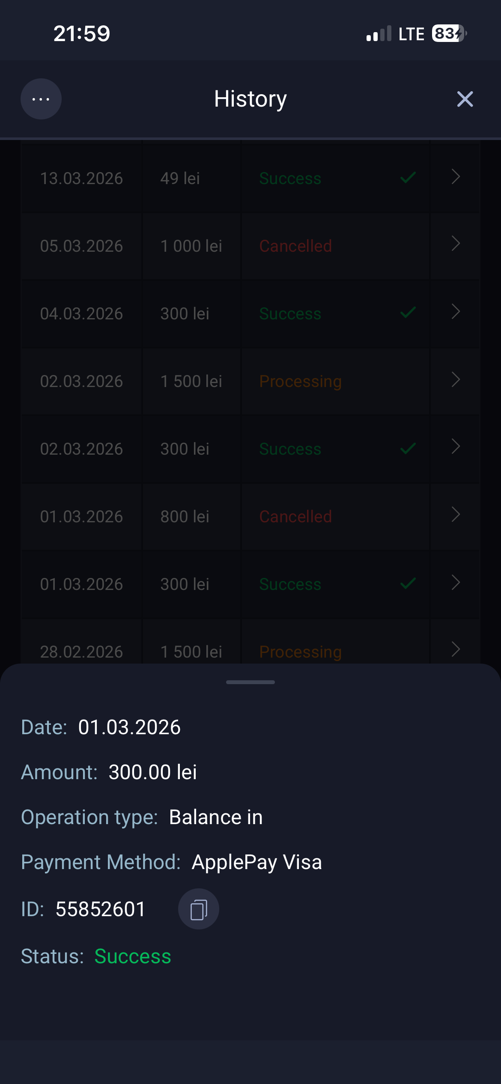Tap the bottom sheet drag handle

pos(250,682)
